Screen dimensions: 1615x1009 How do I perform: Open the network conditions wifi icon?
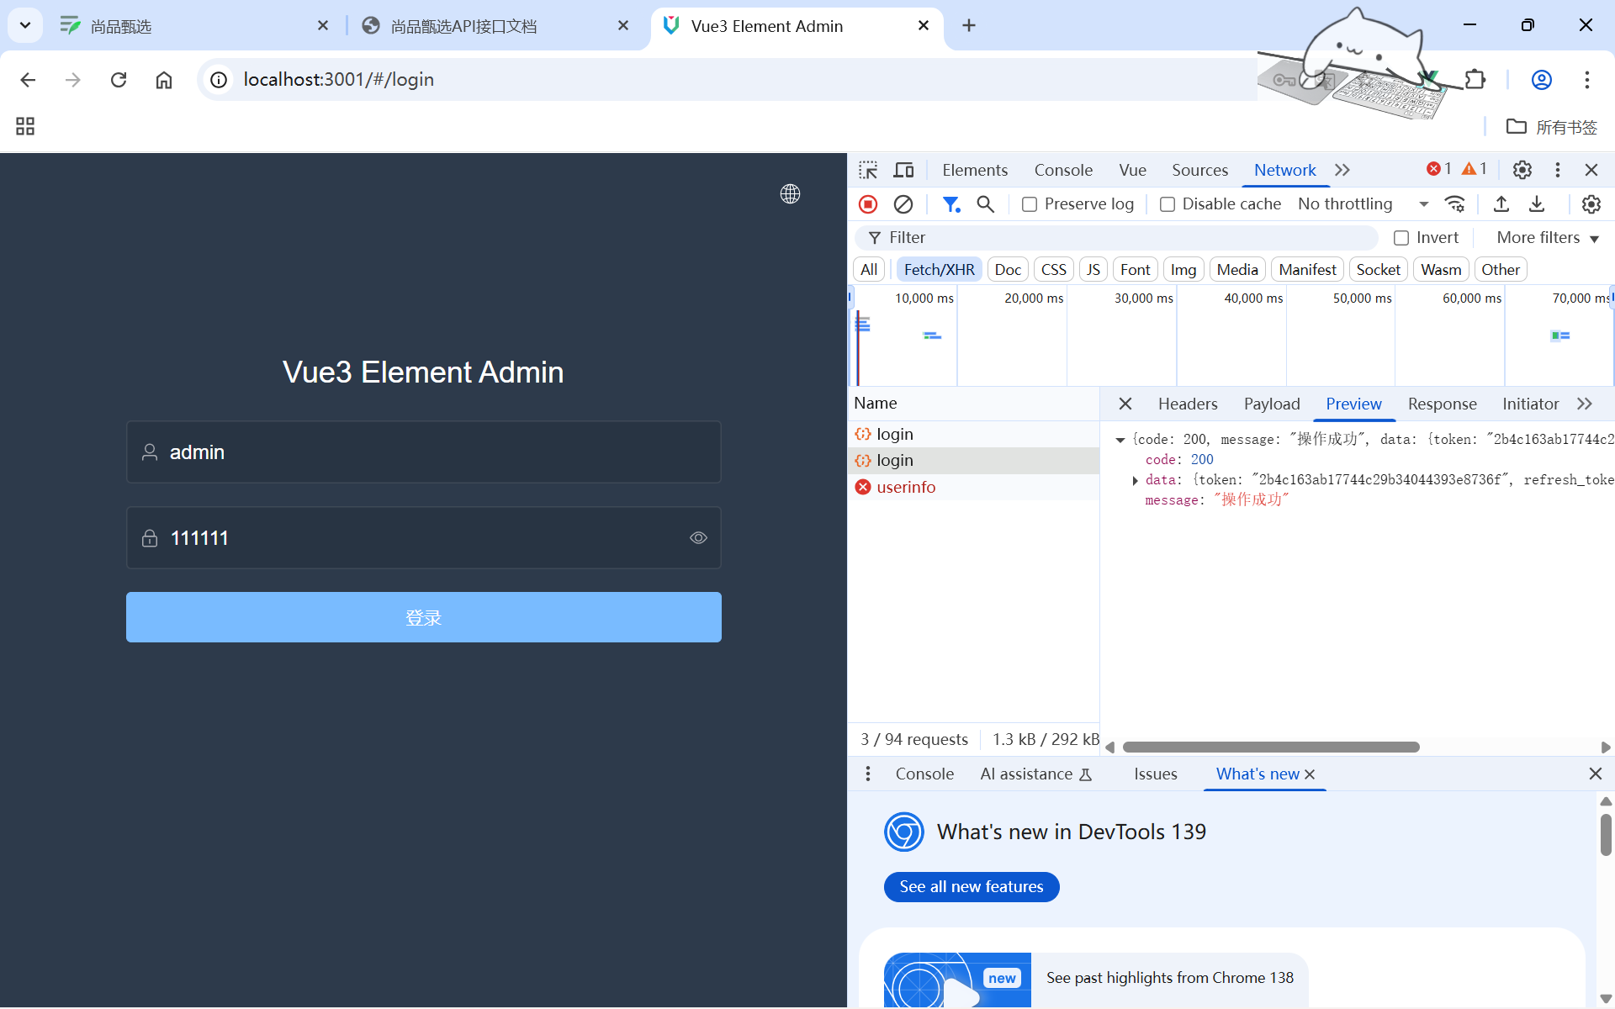(1454, 204)
